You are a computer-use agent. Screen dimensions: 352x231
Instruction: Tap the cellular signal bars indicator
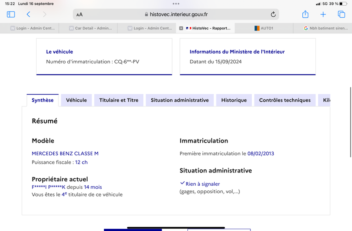pyautogui.click(x=318, y=4)
